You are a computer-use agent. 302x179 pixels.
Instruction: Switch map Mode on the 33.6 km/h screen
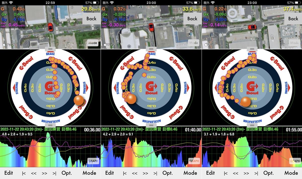pyautogui.click(x=194, y=43)
